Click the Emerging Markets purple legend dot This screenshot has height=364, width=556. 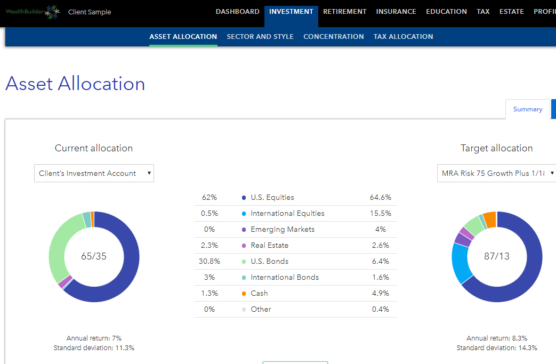coord(244,230)
